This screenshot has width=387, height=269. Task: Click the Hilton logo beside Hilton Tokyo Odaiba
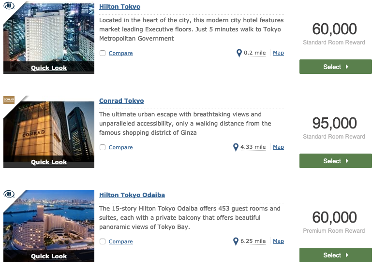point(9,194)
